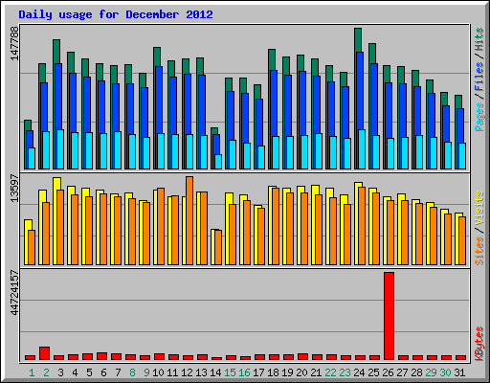Click day number 31 on the x-axis
490x383 pixels.
tap(459, 372)
